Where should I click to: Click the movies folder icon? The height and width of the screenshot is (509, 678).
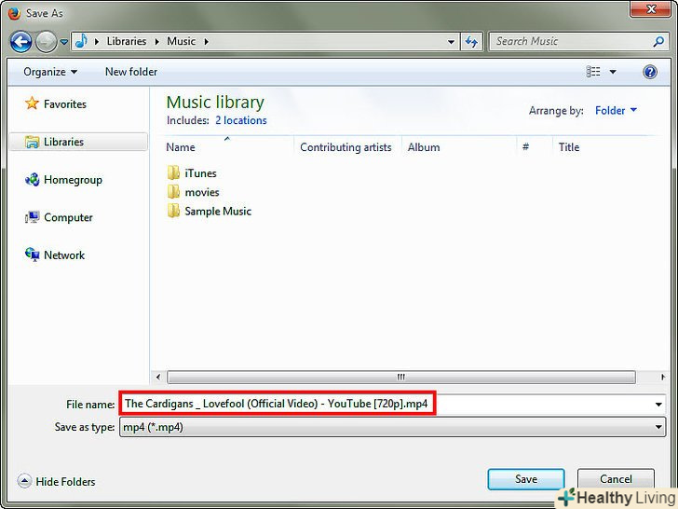(173, 192)
